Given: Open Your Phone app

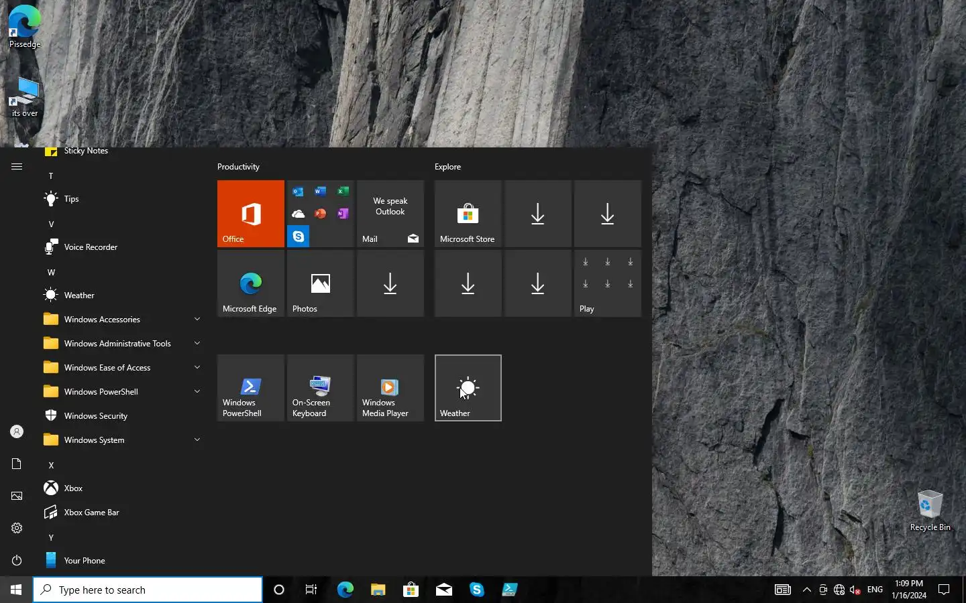Looking at the screenshot, I should 121,561.
